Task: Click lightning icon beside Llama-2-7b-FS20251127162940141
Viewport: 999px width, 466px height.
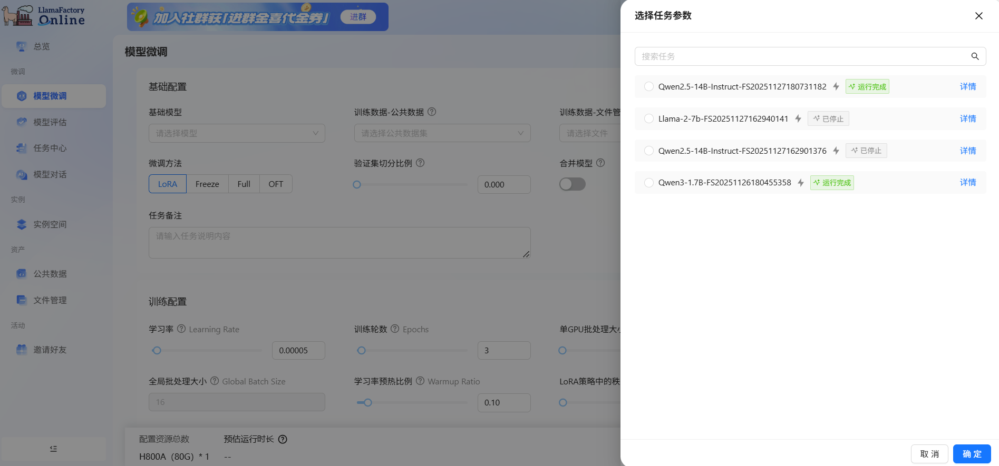Action: point(798,118)
